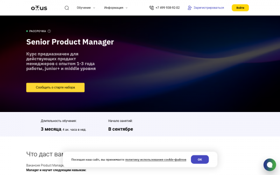The height and width of the screenshot is (175, 280).
Task: Click the user registration person icon
Action: click(189, 8)
